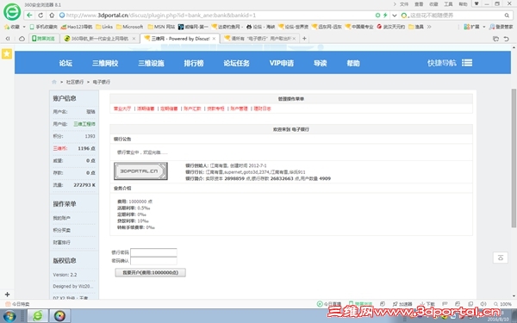Click the 加速器 status bar item
Screen dimensions: 517x323
coord(402,304)
